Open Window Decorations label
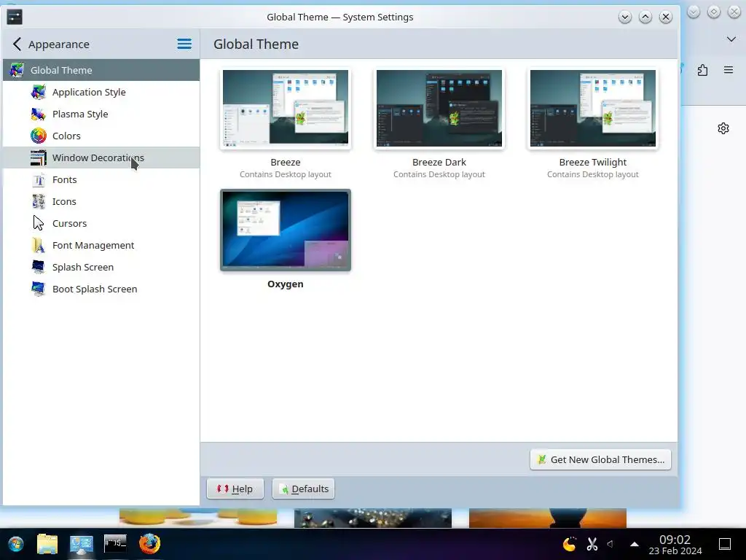The image size is (746, 560). (x=98, y=157)
